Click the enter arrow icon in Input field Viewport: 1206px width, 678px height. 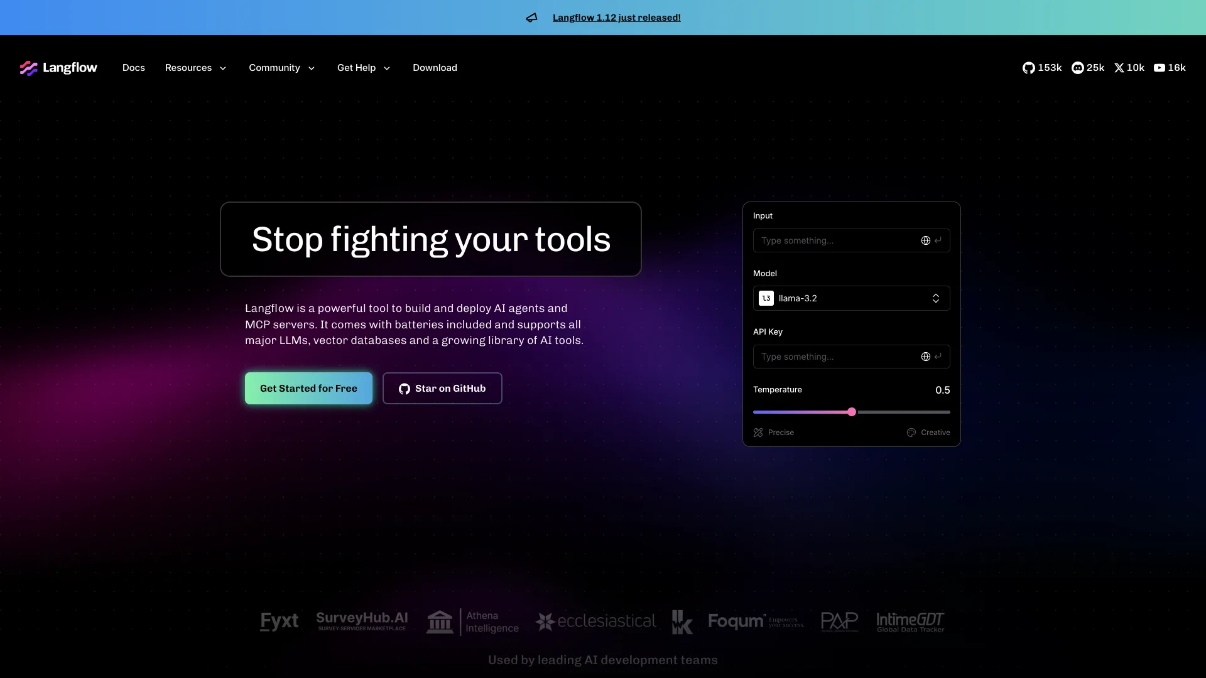point(938,240)
